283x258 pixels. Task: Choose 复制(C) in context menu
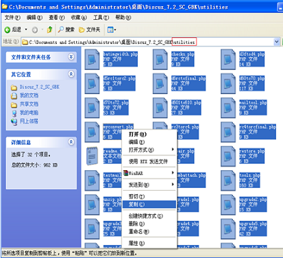(x=149, y=204)
